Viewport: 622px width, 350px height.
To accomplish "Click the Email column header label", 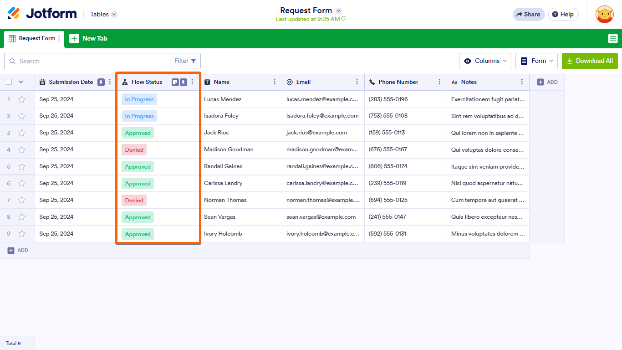I will 303,82.
